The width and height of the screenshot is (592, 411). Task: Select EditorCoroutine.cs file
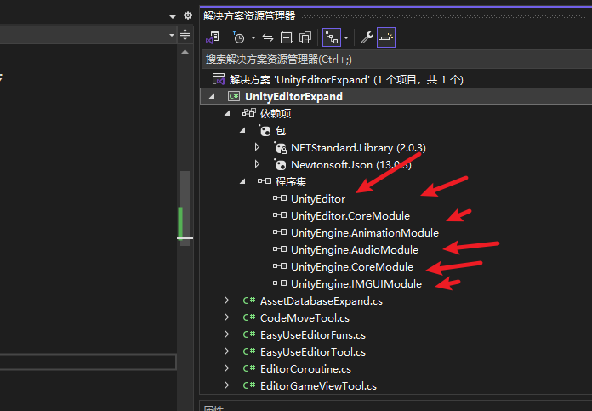tap(306, 369)
